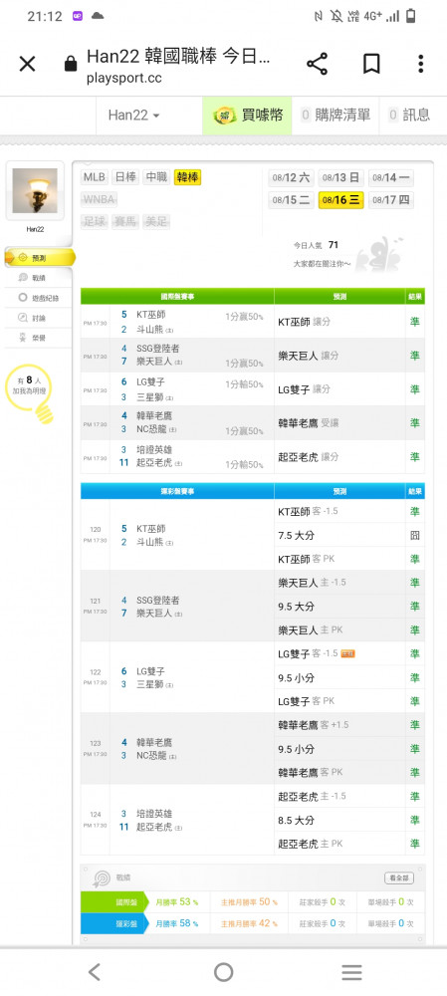The image size is (447, 996).
Task: Tap the padlock site security icon
Action: [x=71, y=64]
